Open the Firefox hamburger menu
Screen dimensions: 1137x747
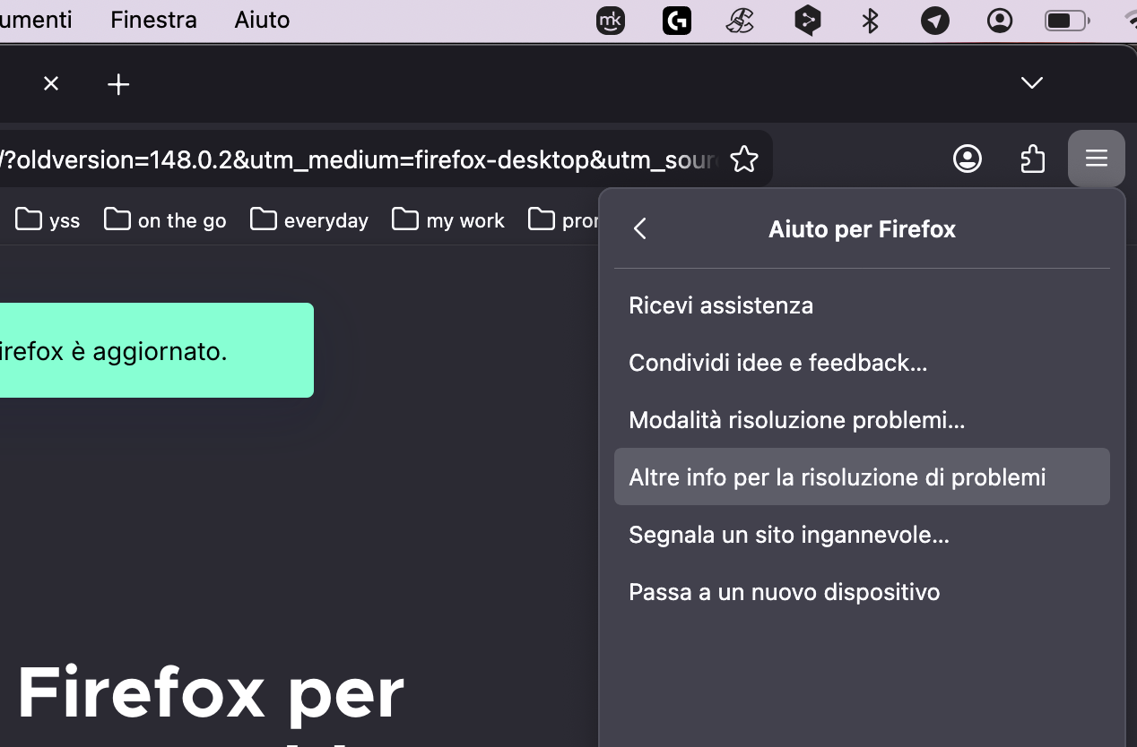click(1096, 159)
